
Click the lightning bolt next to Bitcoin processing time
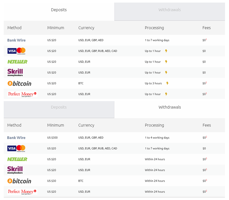[168, 83]
